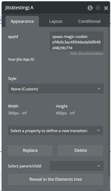
Task: Open the Conditional tab
Action: [x=89, y=21]
